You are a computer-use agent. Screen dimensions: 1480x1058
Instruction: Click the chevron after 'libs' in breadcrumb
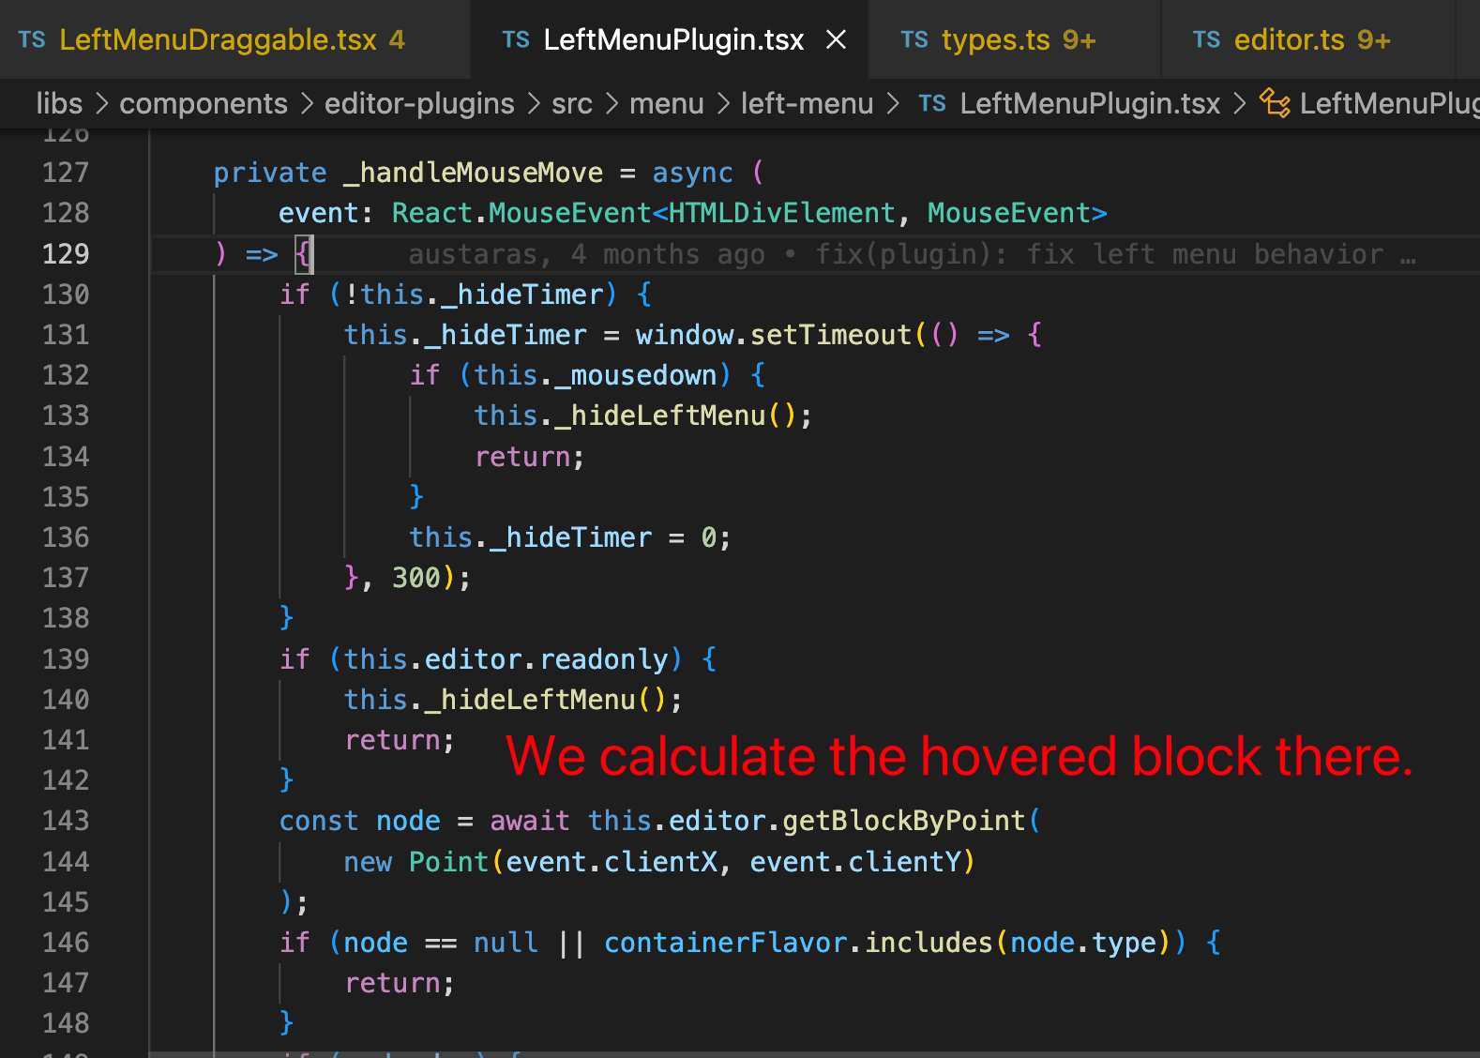(x=101, y=103)
